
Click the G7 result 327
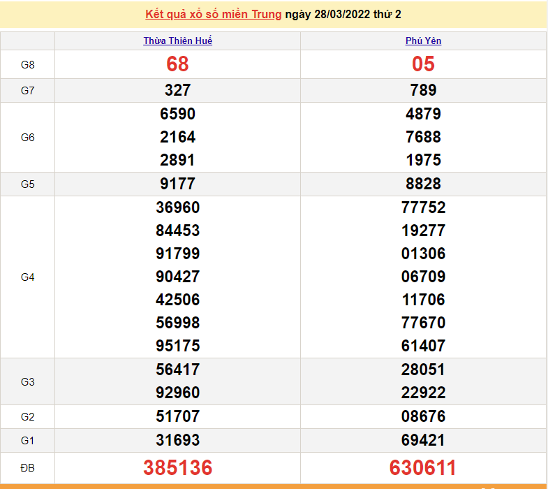point(177,90)
